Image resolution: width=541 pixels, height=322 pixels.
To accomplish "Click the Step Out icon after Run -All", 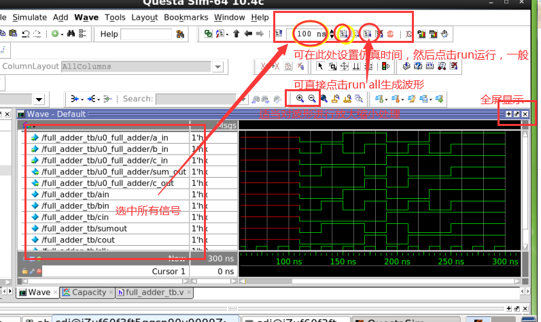I will tap(379, 34).
